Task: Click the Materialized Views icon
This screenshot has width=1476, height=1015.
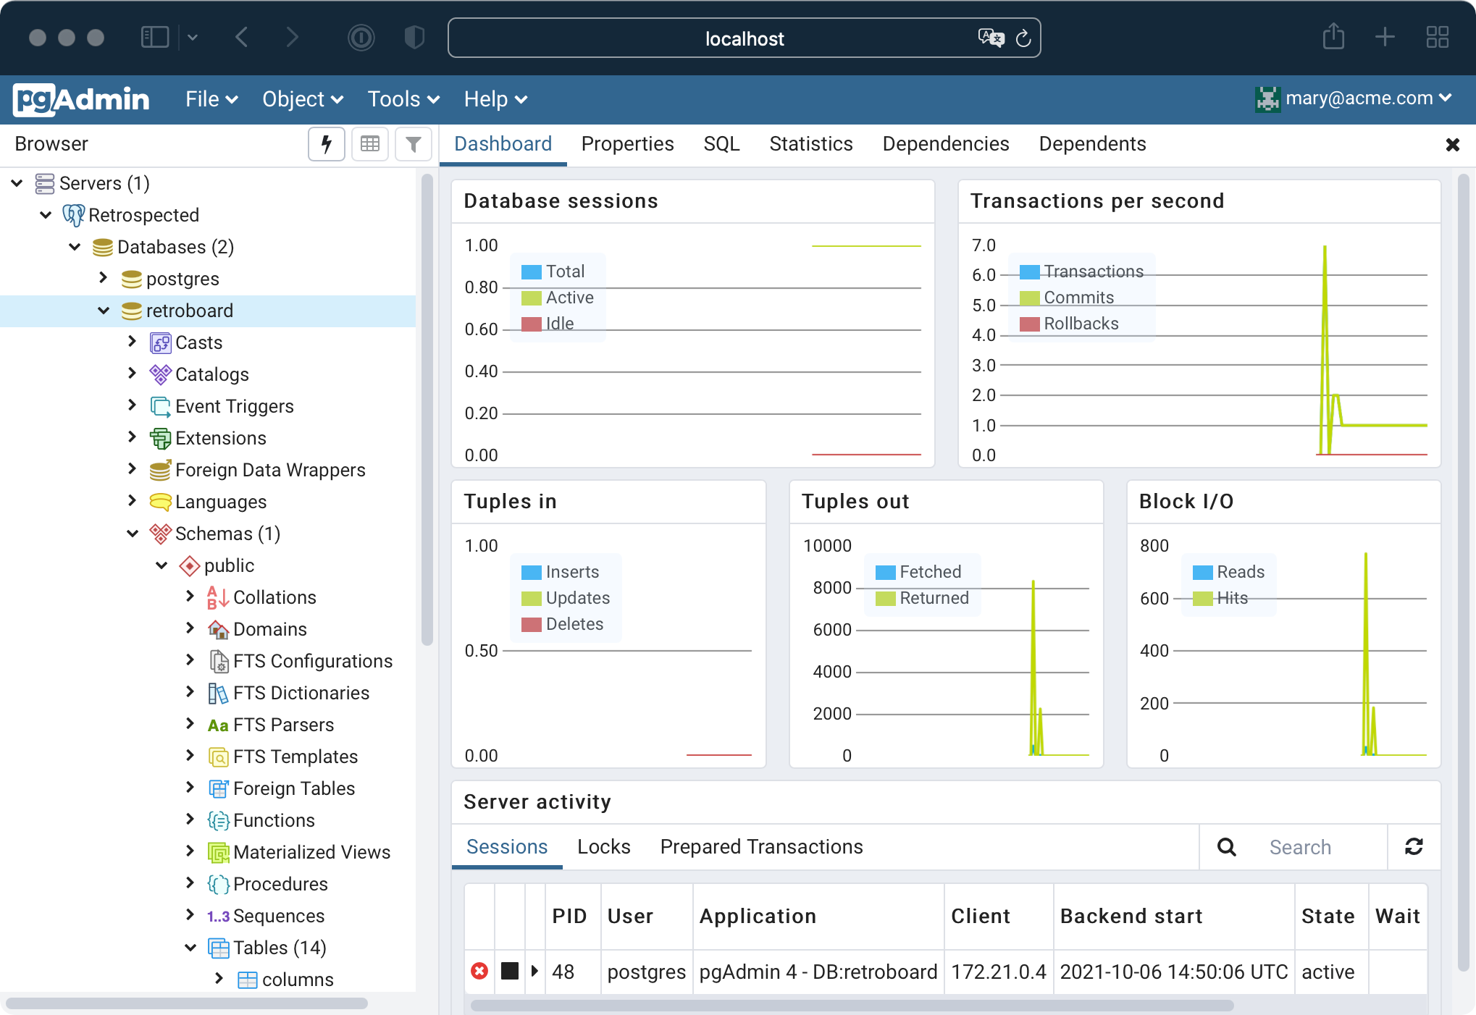Action: (x=218, y=852)
